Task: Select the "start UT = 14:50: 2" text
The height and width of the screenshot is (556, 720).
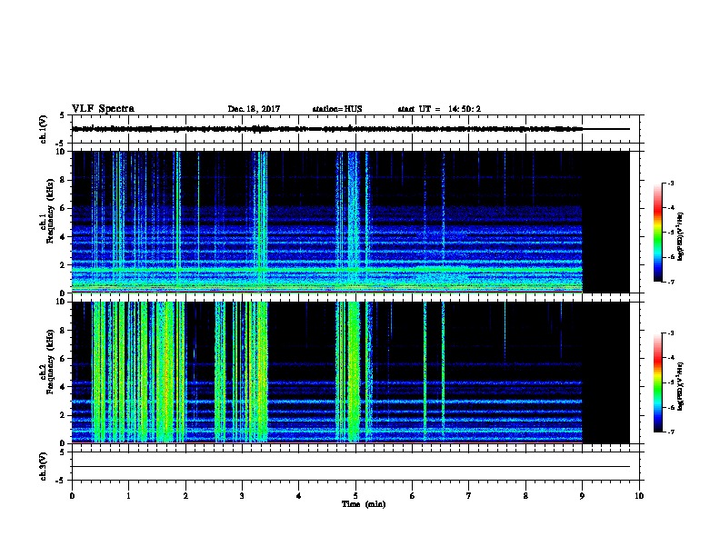Action: pyautogui.click(x=439, y=109)
